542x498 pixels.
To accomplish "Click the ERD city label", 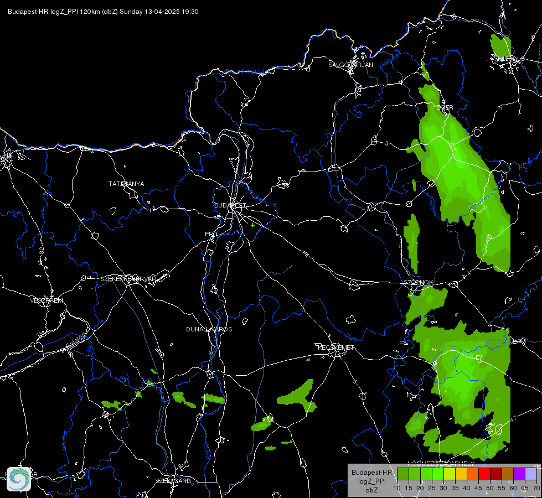I will 211,234.
